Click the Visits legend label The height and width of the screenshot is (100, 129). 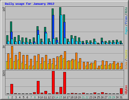tap(126, 54)
